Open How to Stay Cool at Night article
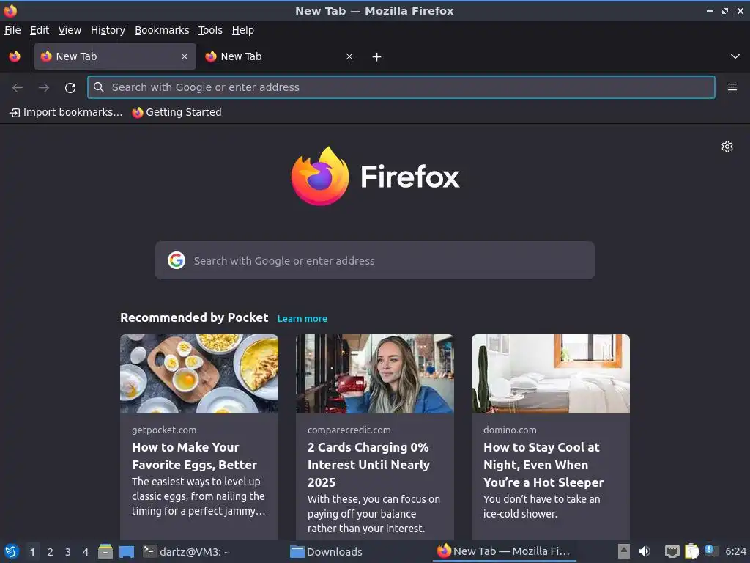Image resolution: width=750 pixels, height=563 pixels. (x=543, y=465)
